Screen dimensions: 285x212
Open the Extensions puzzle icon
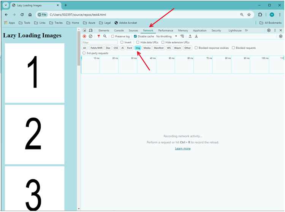(x=260, y=14)
